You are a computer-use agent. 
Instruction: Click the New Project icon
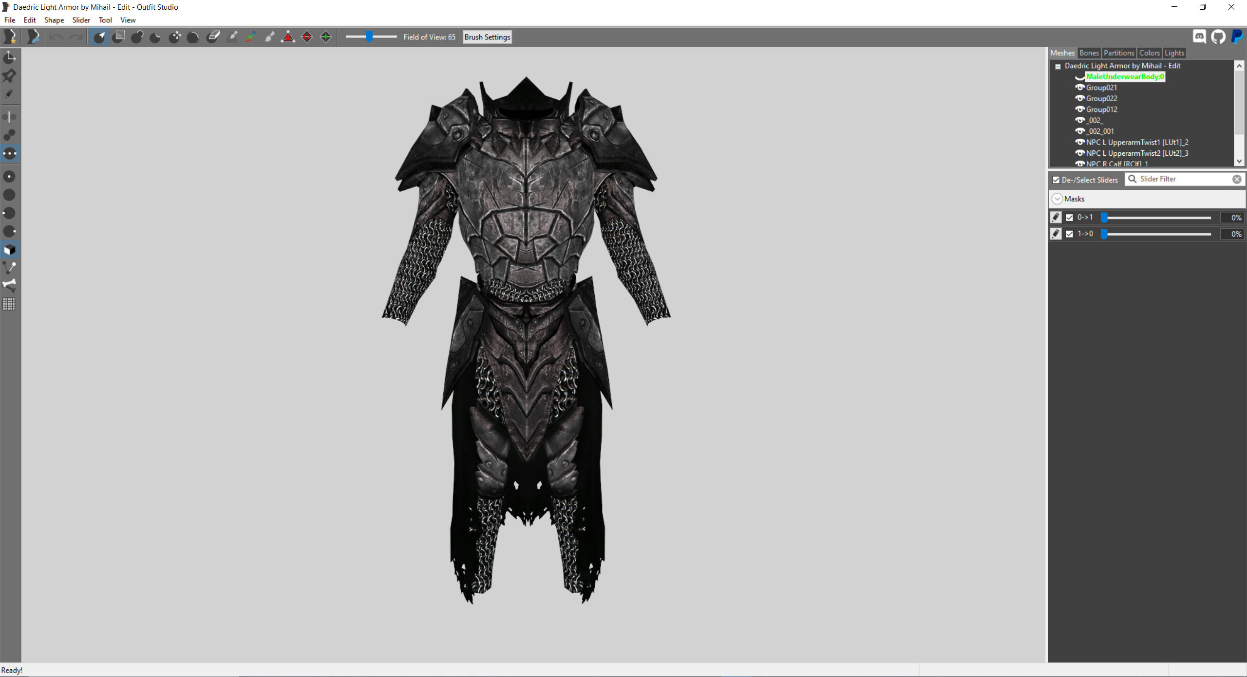pos(10,37)
